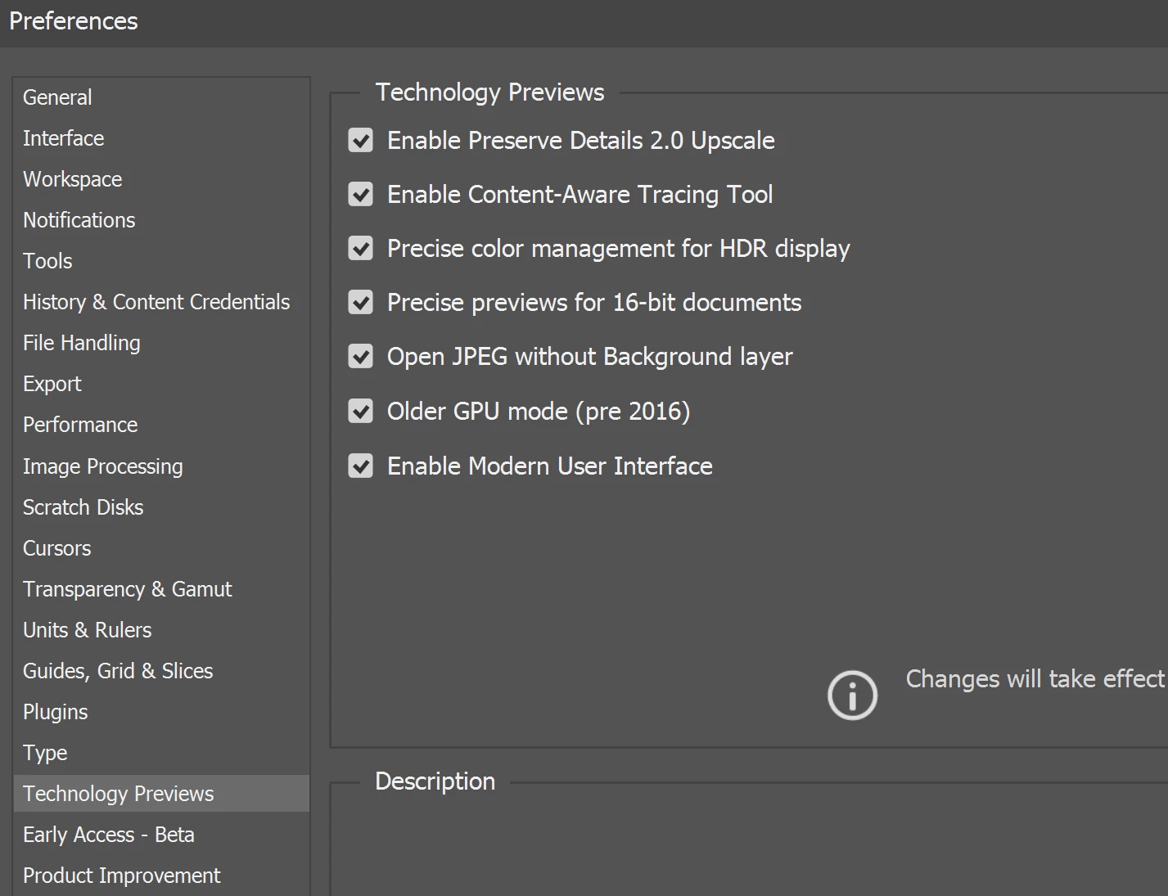Open File Handling preferences
This screenshot has height=896, width=1168.
click(82, 343)
